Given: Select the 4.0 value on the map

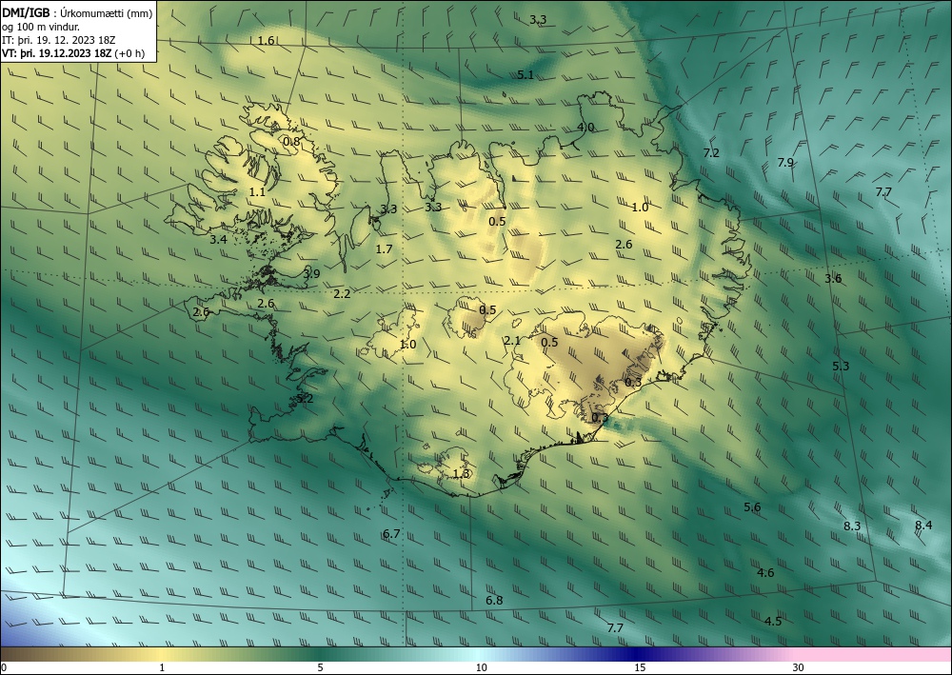Looking at the screenshot, I should (x=585, y=128).
